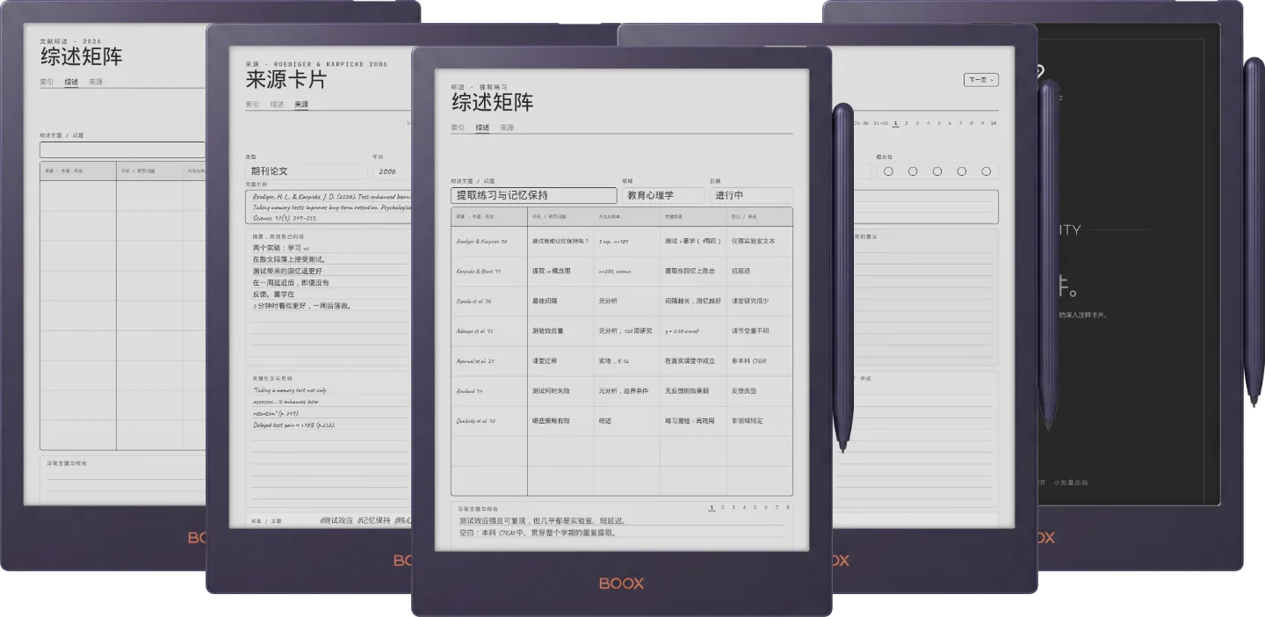Viewport: 1265px width, 617px height.
Task: Click the 最佳间隔 table cell
Action: (x=560, y=301)
